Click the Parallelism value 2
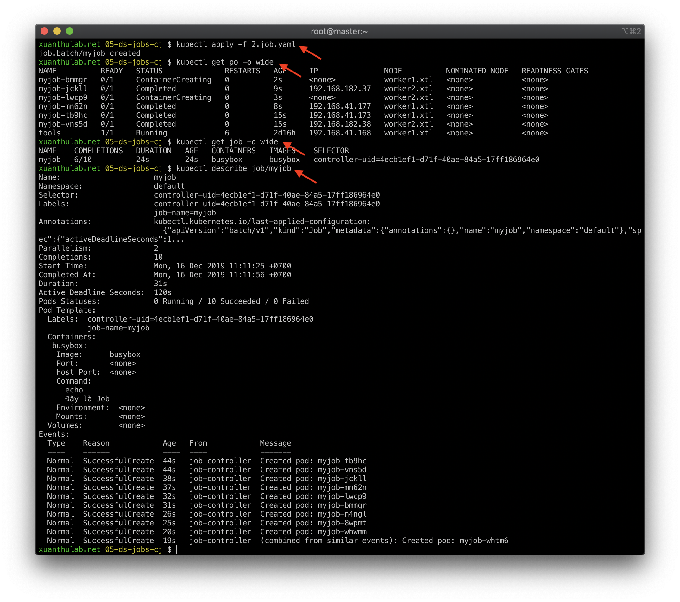 click(x=156, y=248)
